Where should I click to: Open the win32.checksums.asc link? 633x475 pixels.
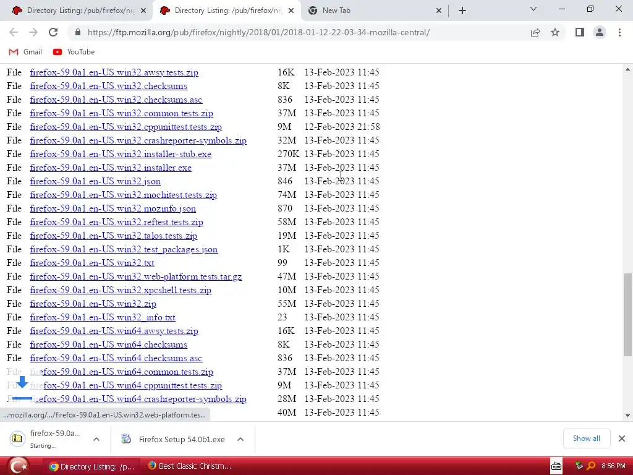tap(116, 100)
